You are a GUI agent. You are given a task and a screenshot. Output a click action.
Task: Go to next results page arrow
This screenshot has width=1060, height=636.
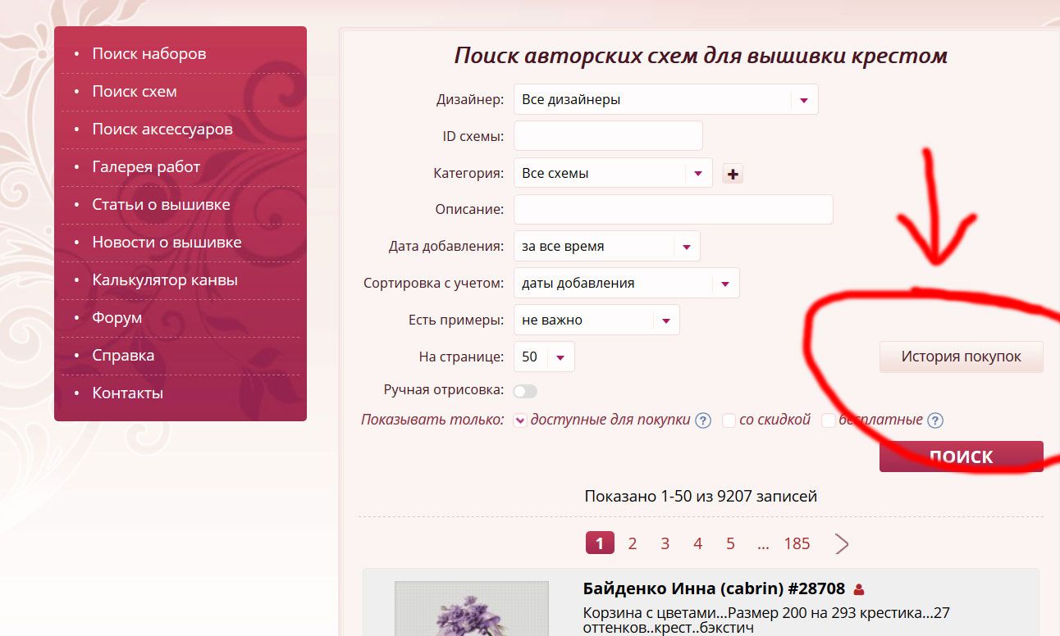[x=842, y=543]
